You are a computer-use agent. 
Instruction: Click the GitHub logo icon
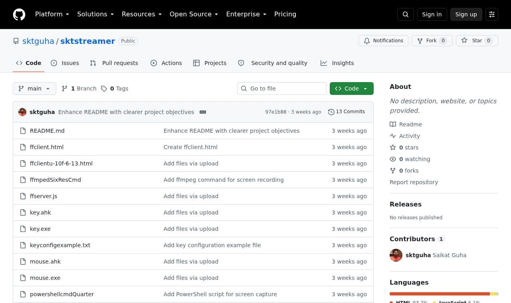coord(19,14)
